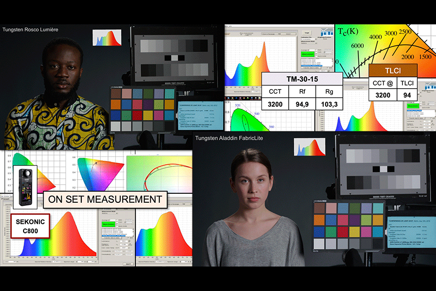Click the CCT value field in bottom-left window
The height and width of the screenshot is (291, 436).
[x=124, y=248]
